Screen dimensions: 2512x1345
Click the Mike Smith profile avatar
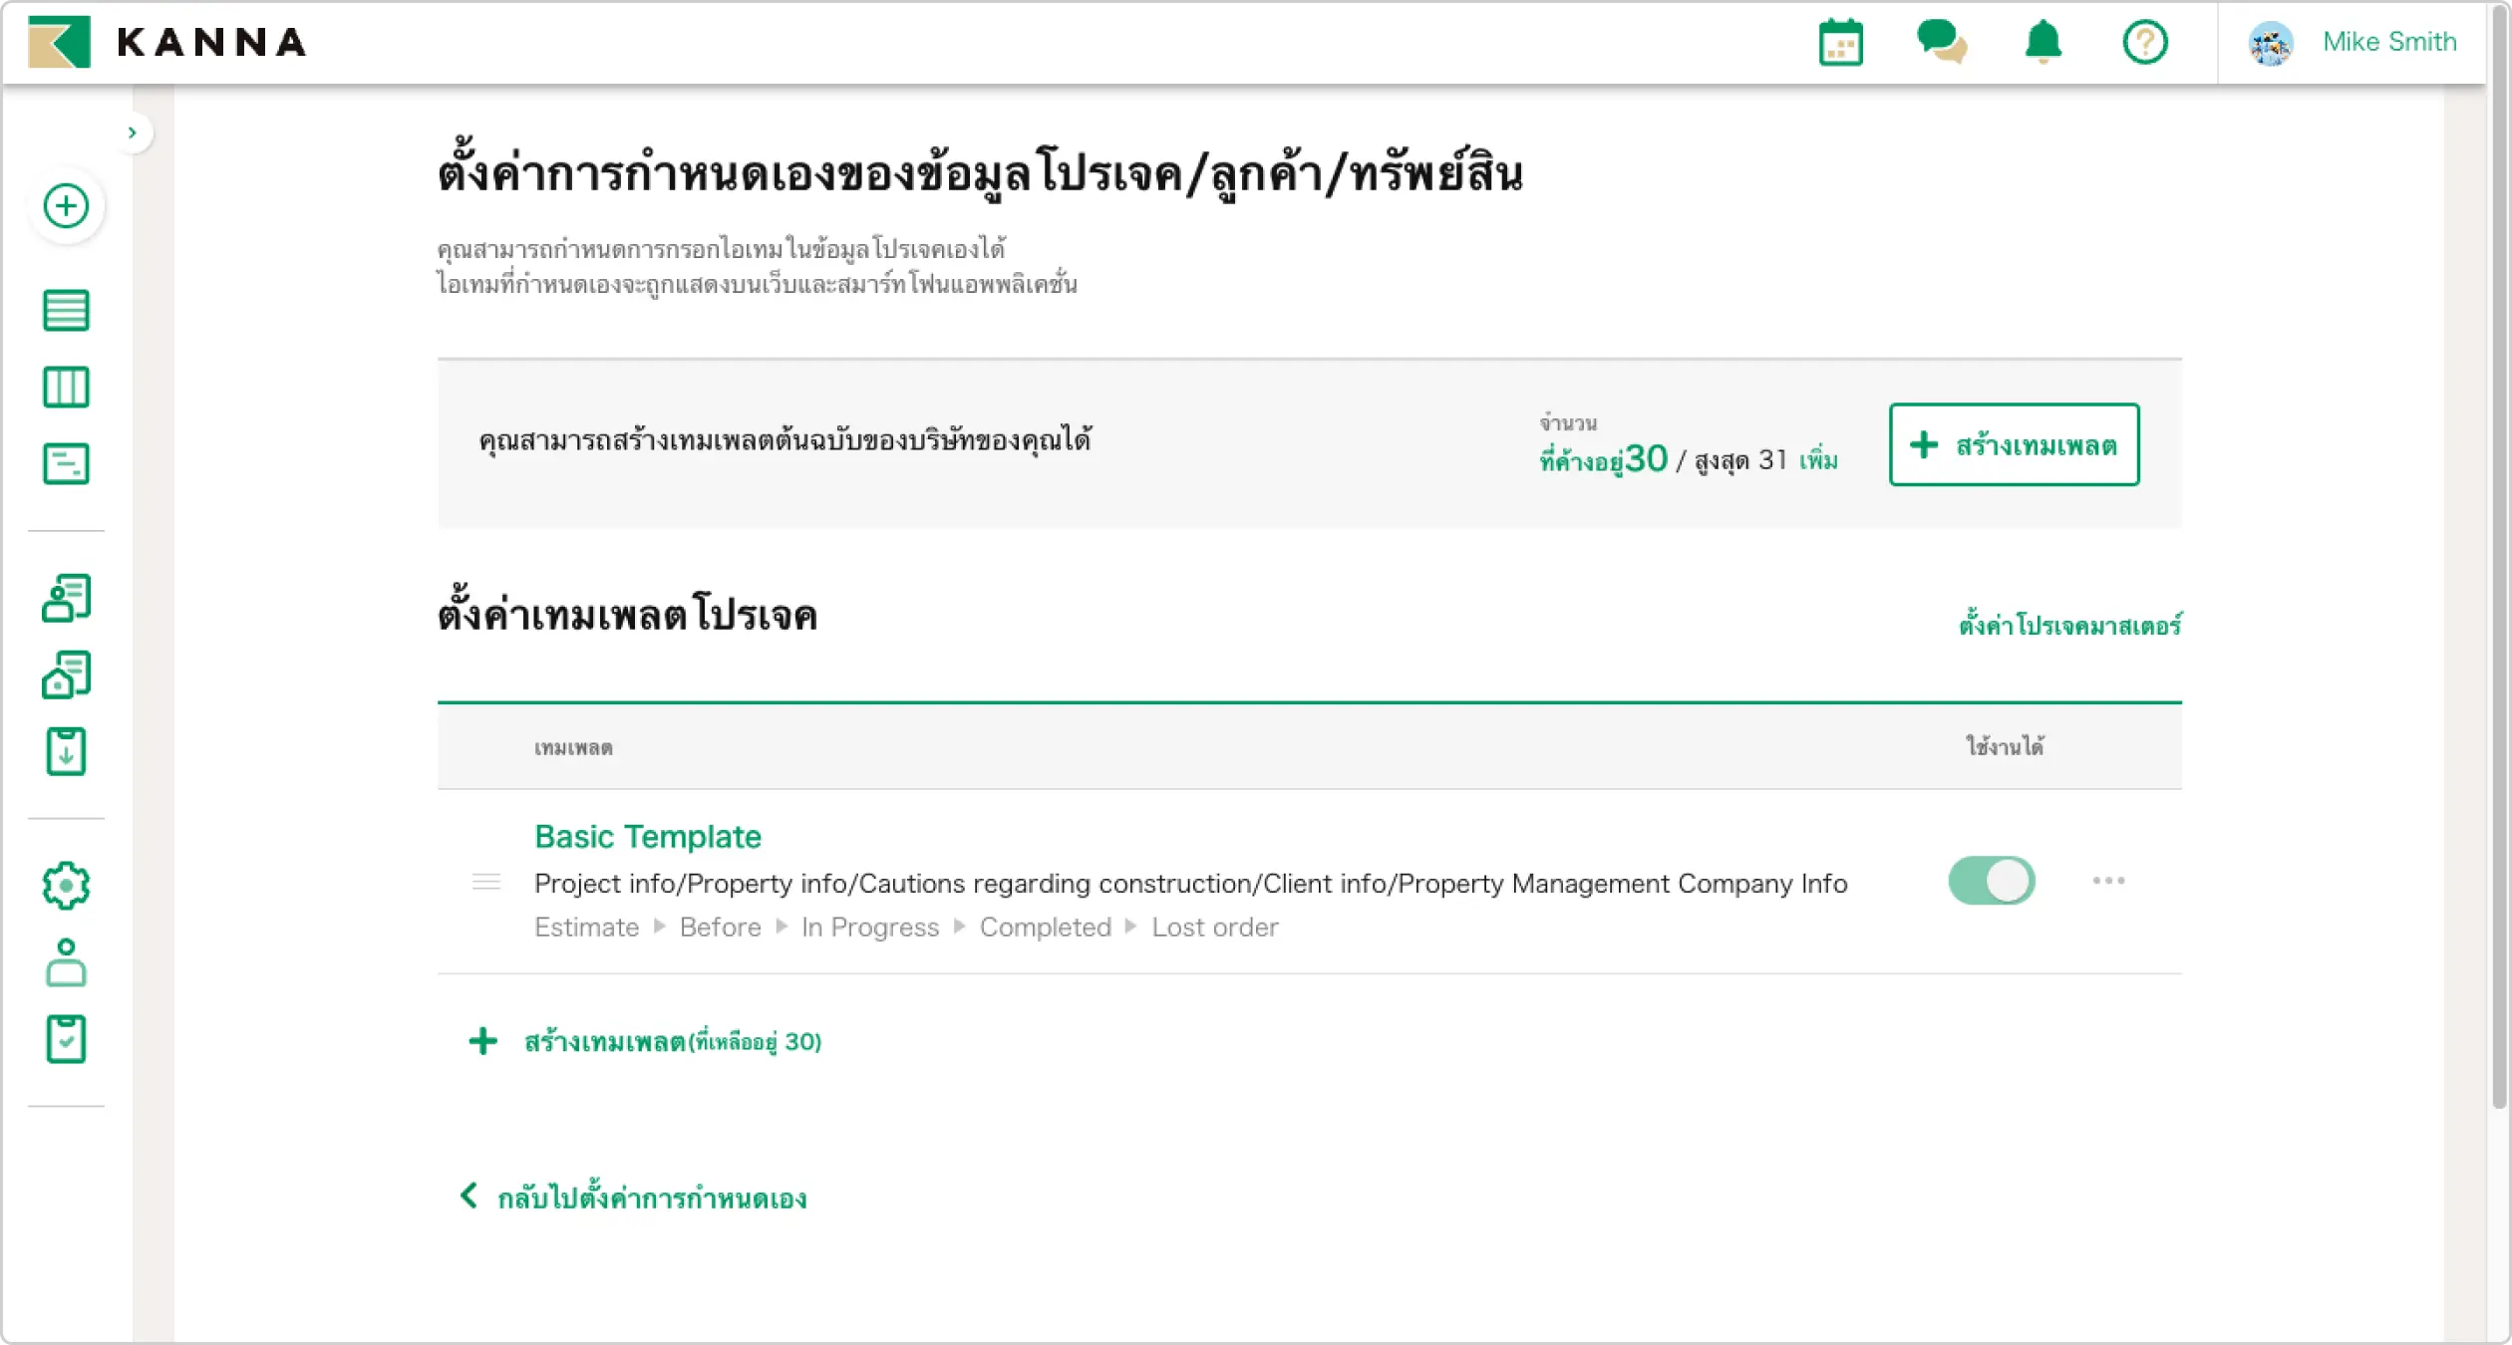point(2272,42)
